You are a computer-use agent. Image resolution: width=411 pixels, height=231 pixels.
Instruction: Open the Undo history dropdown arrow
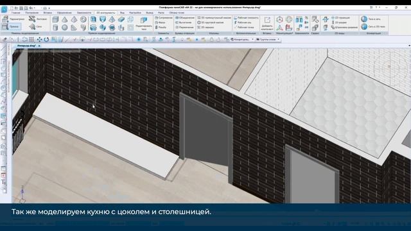click(x=34, y=8)
